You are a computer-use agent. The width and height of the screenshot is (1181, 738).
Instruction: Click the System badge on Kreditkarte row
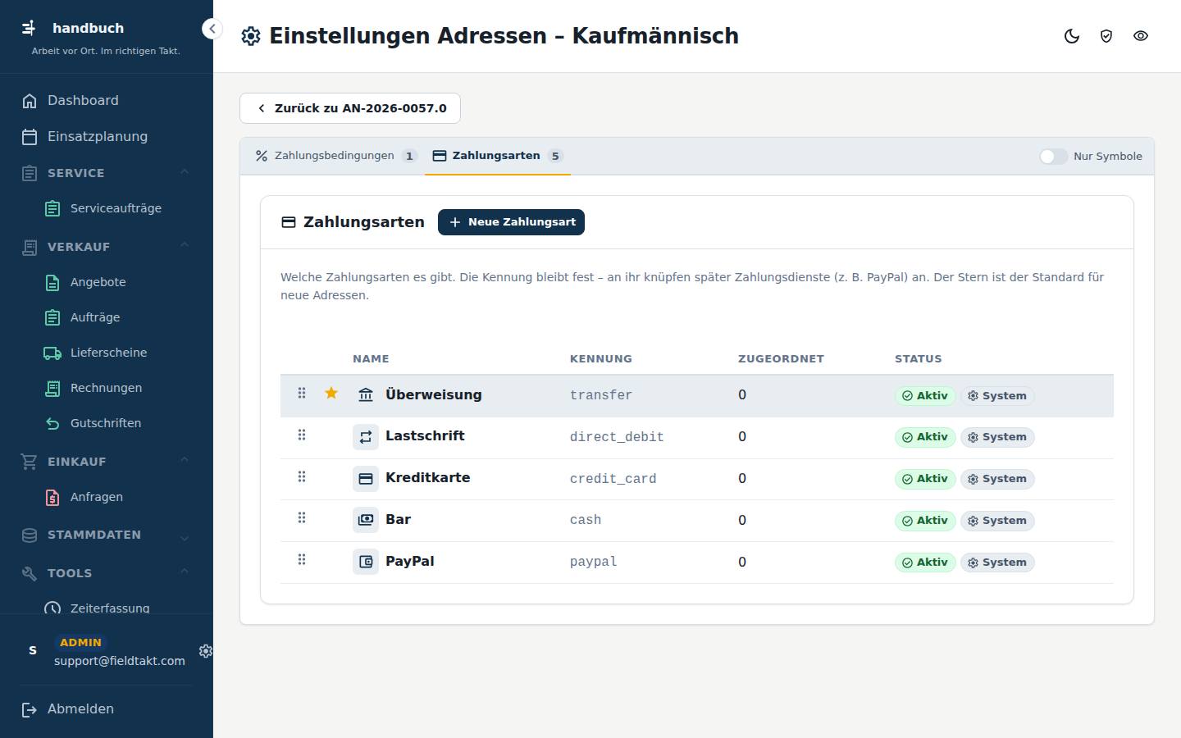pyautogui.click(x=997, y=479)
